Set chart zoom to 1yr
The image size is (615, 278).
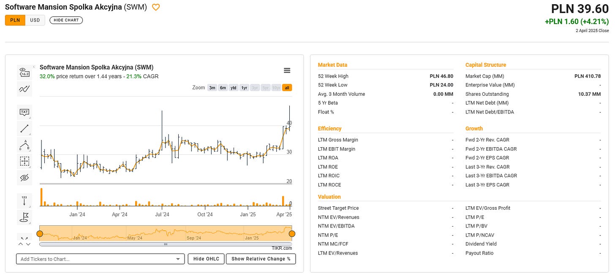click(x=244, y=88)
